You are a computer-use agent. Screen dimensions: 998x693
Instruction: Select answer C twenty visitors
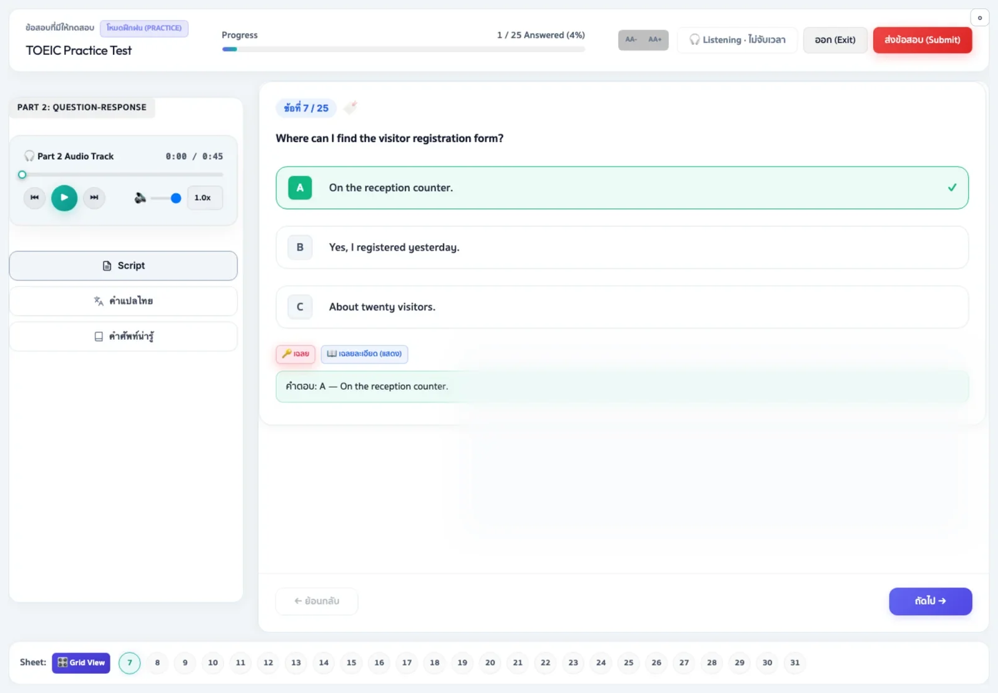point(622,307)
